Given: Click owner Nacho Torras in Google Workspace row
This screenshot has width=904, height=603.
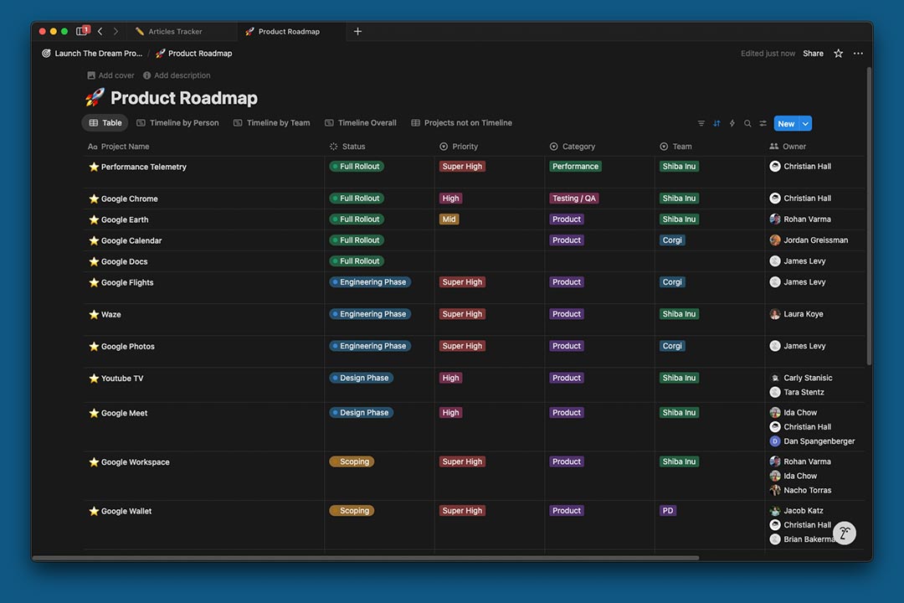Looking at the screenshot, I should pos(800,491).
